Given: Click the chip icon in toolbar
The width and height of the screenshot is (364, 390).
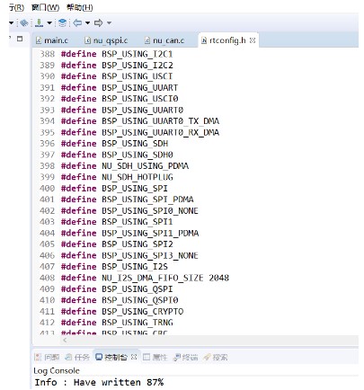Looking at the screenshot, I should 24,22.
